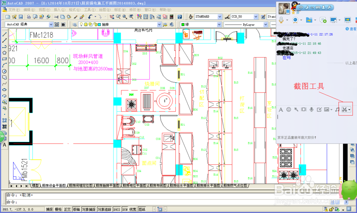The image size is (357, 213).
Task: Click the Undo arrow icon
Action: [x=90, y=17]
